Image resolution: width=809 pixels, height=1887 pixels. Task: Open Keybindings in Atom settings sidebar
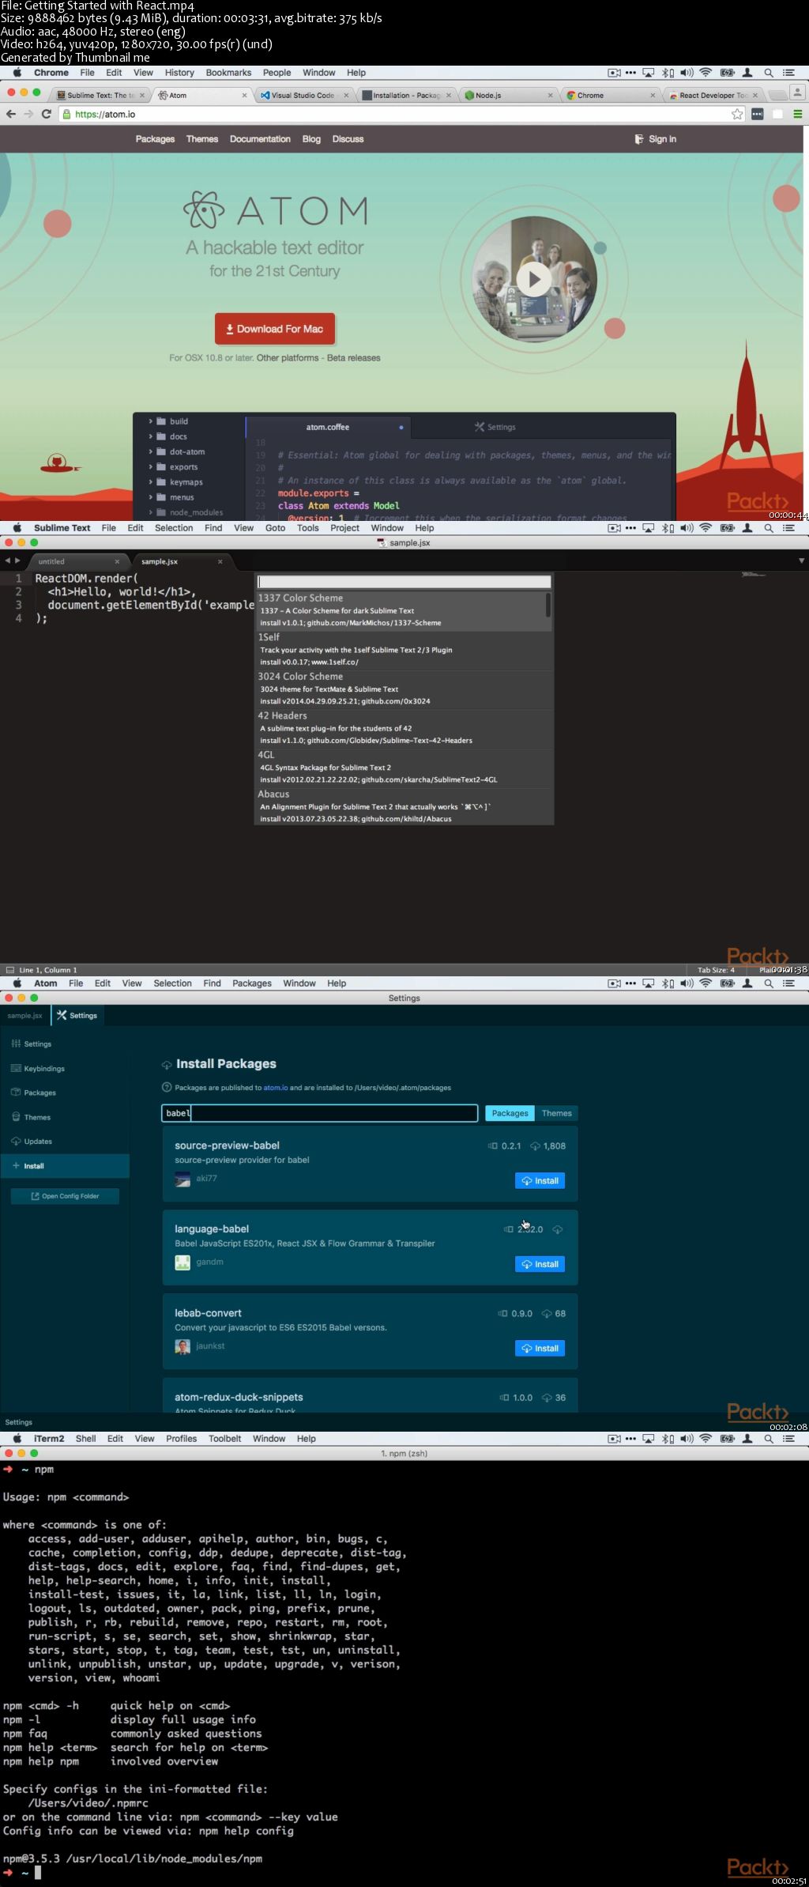click(x=44, y=1069)
